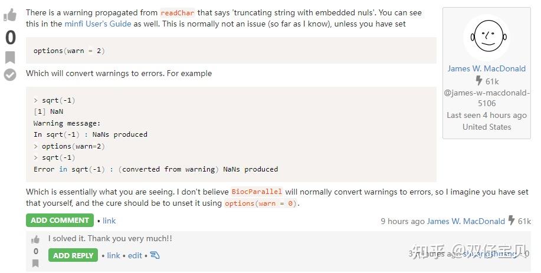Open the minfi User's Guide link
The width and height of the screenshot is (541, 273).
98,24
